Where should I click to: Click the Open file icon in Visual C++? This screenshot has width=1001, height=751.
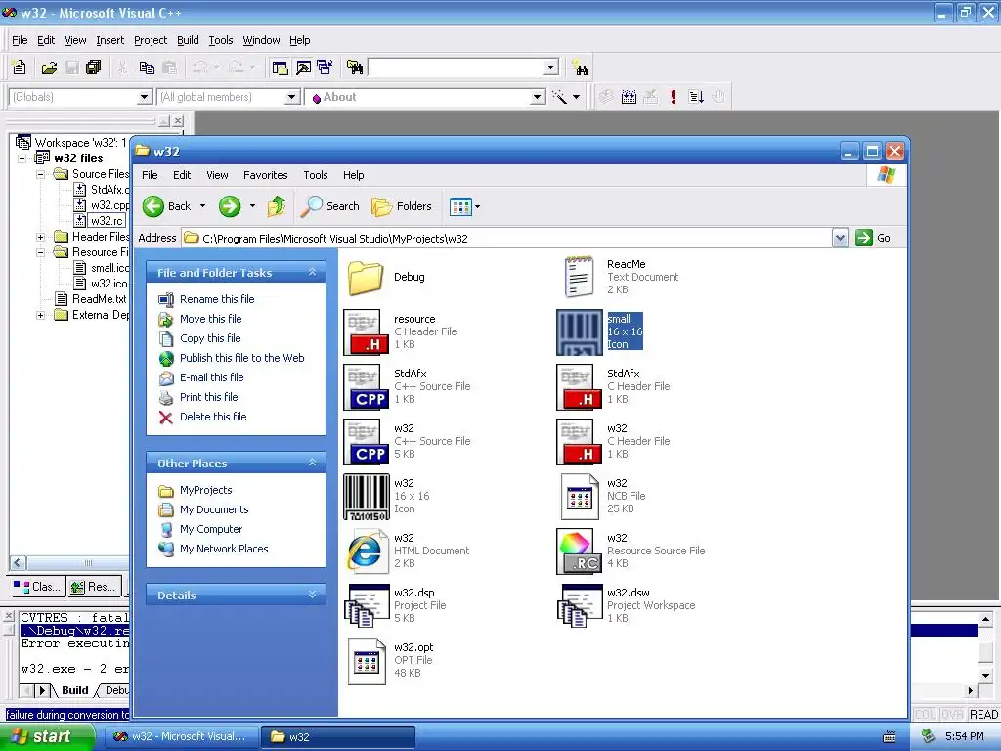(x=49, y=67)
